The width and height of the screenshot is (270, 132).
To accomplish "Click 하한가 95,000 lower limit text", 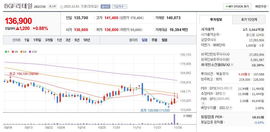I will coord(131,30).
